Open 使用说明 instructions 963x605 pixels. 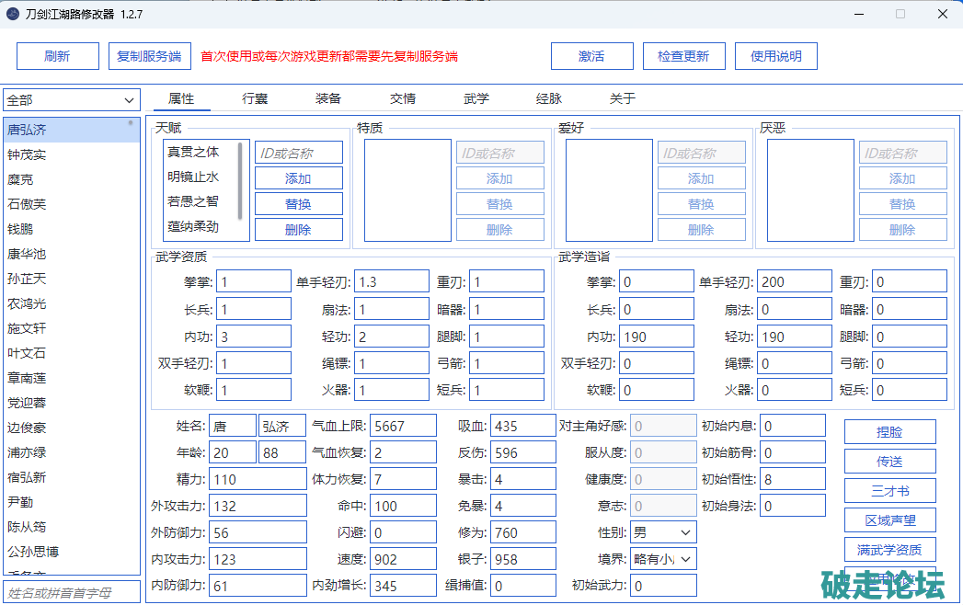[x=776, y=56]
